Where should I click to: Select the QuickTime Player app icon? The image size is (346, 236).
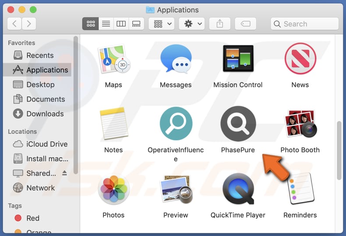click(x=238, y=189)
